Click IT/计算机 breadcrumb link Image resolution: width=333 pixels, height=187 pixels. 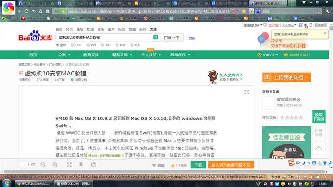[55, 64]
